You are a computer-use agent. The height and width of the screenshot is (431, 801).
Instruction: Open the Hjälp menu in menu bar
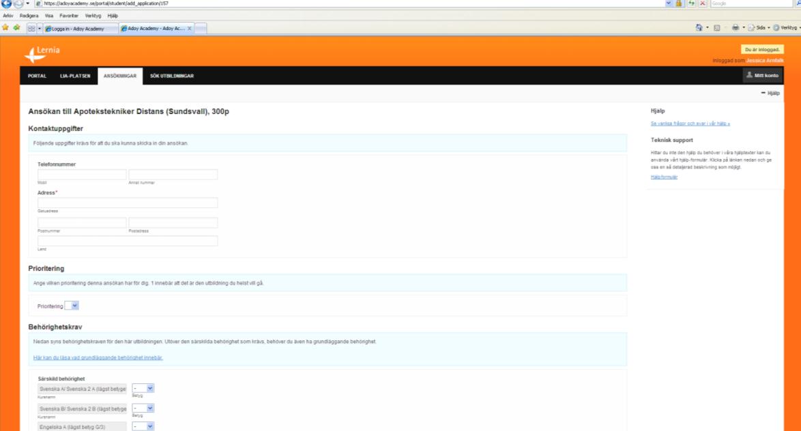tap(113, 16)
